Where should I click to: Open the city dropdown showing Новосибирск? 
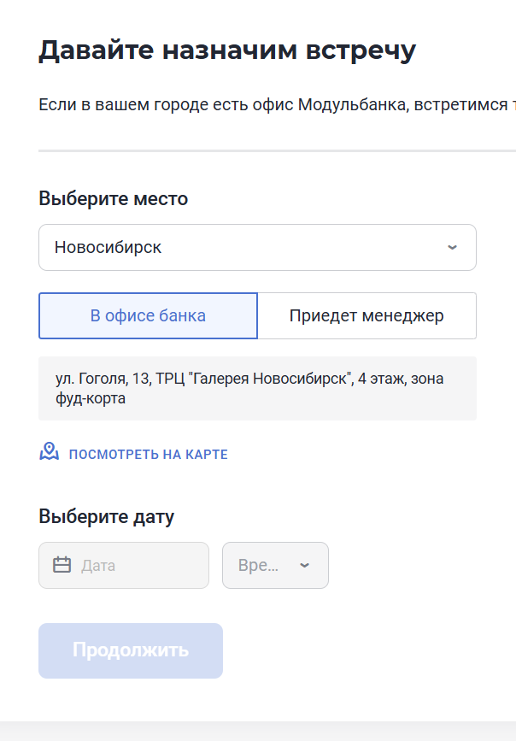(x=257, y=247)
